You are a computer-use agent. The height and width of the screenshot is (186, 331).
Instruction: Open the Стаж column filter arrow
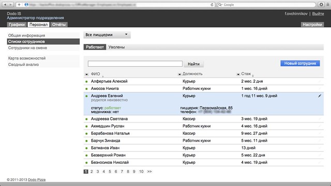(238, 74)
